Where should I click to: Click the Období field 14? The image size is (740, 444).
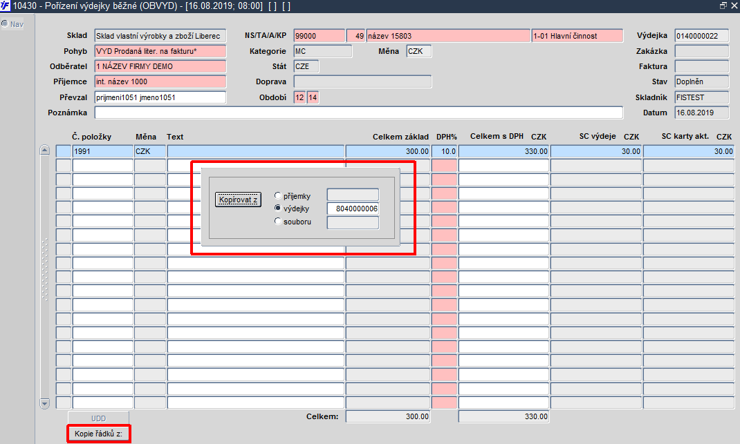(313, 97)
